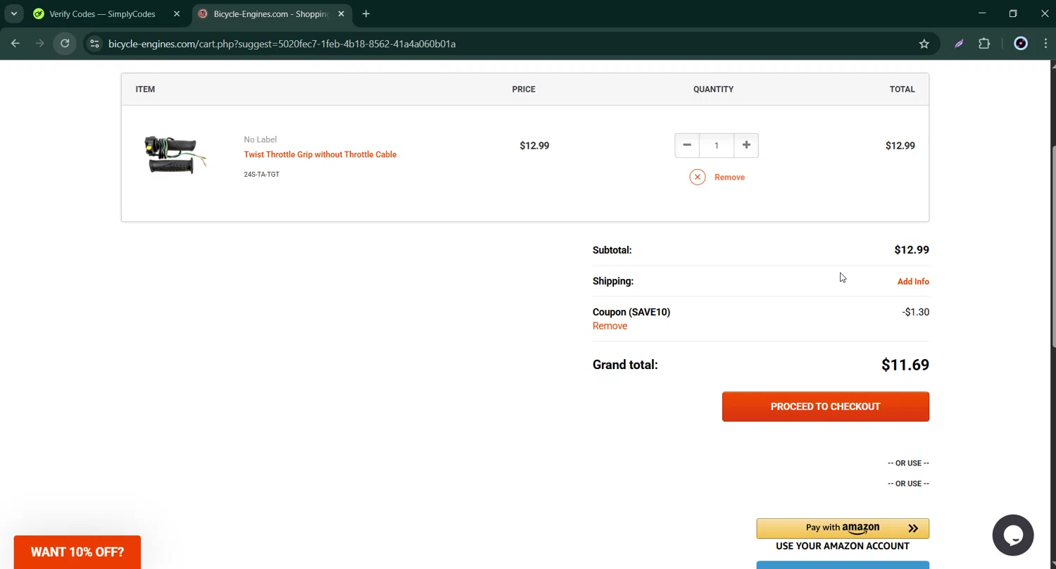This screenshot has width=1056, height=569.
Task: Select the coupon discount -$1.30
Action: 916,312
